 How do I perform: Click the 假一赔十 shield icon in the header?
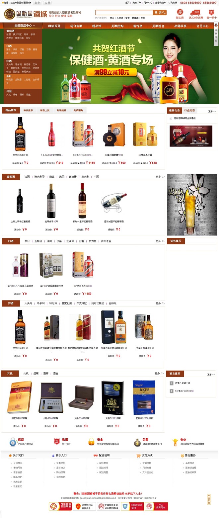pos(211,12)
